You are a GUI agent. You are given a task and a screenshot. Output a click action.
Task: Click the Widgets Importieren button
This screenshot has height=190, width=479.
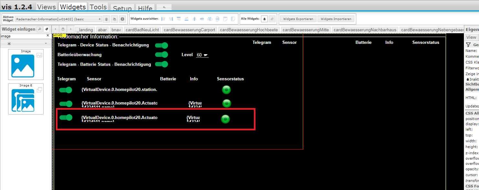[x=336, y=19]
